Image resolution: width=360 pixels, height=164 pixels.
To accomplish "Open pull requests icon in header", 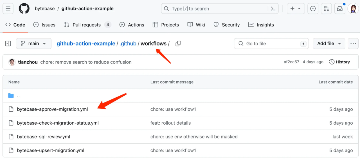I will tap(326, 9).
